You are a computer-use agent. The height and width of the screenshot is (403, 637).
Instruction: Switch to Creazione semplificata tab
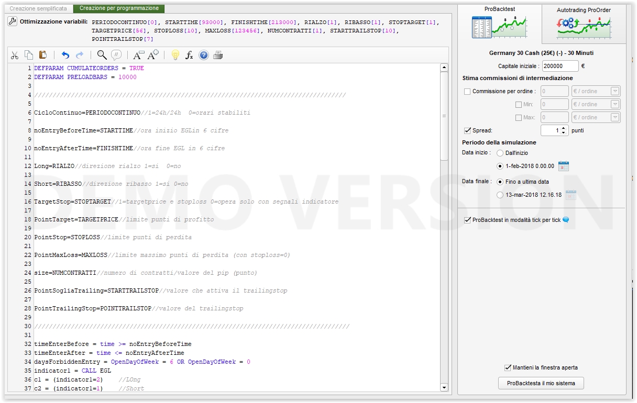point(38,8)
